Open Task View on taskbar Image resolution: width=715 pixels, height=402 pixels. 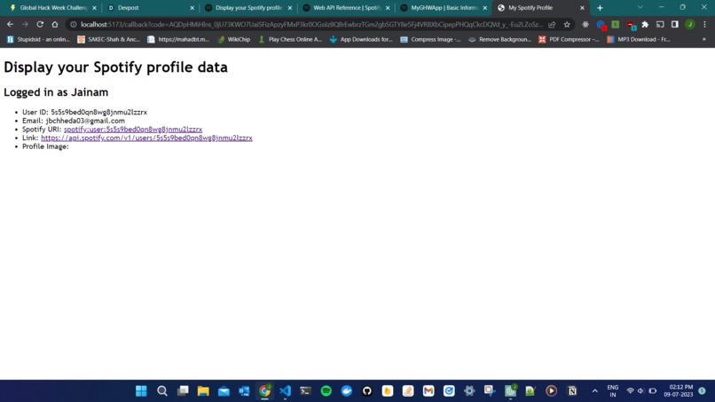pos(183,391)
